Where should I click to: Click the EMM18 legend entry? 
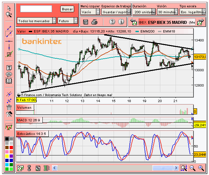pyautogui.click(x=167, y=31)
